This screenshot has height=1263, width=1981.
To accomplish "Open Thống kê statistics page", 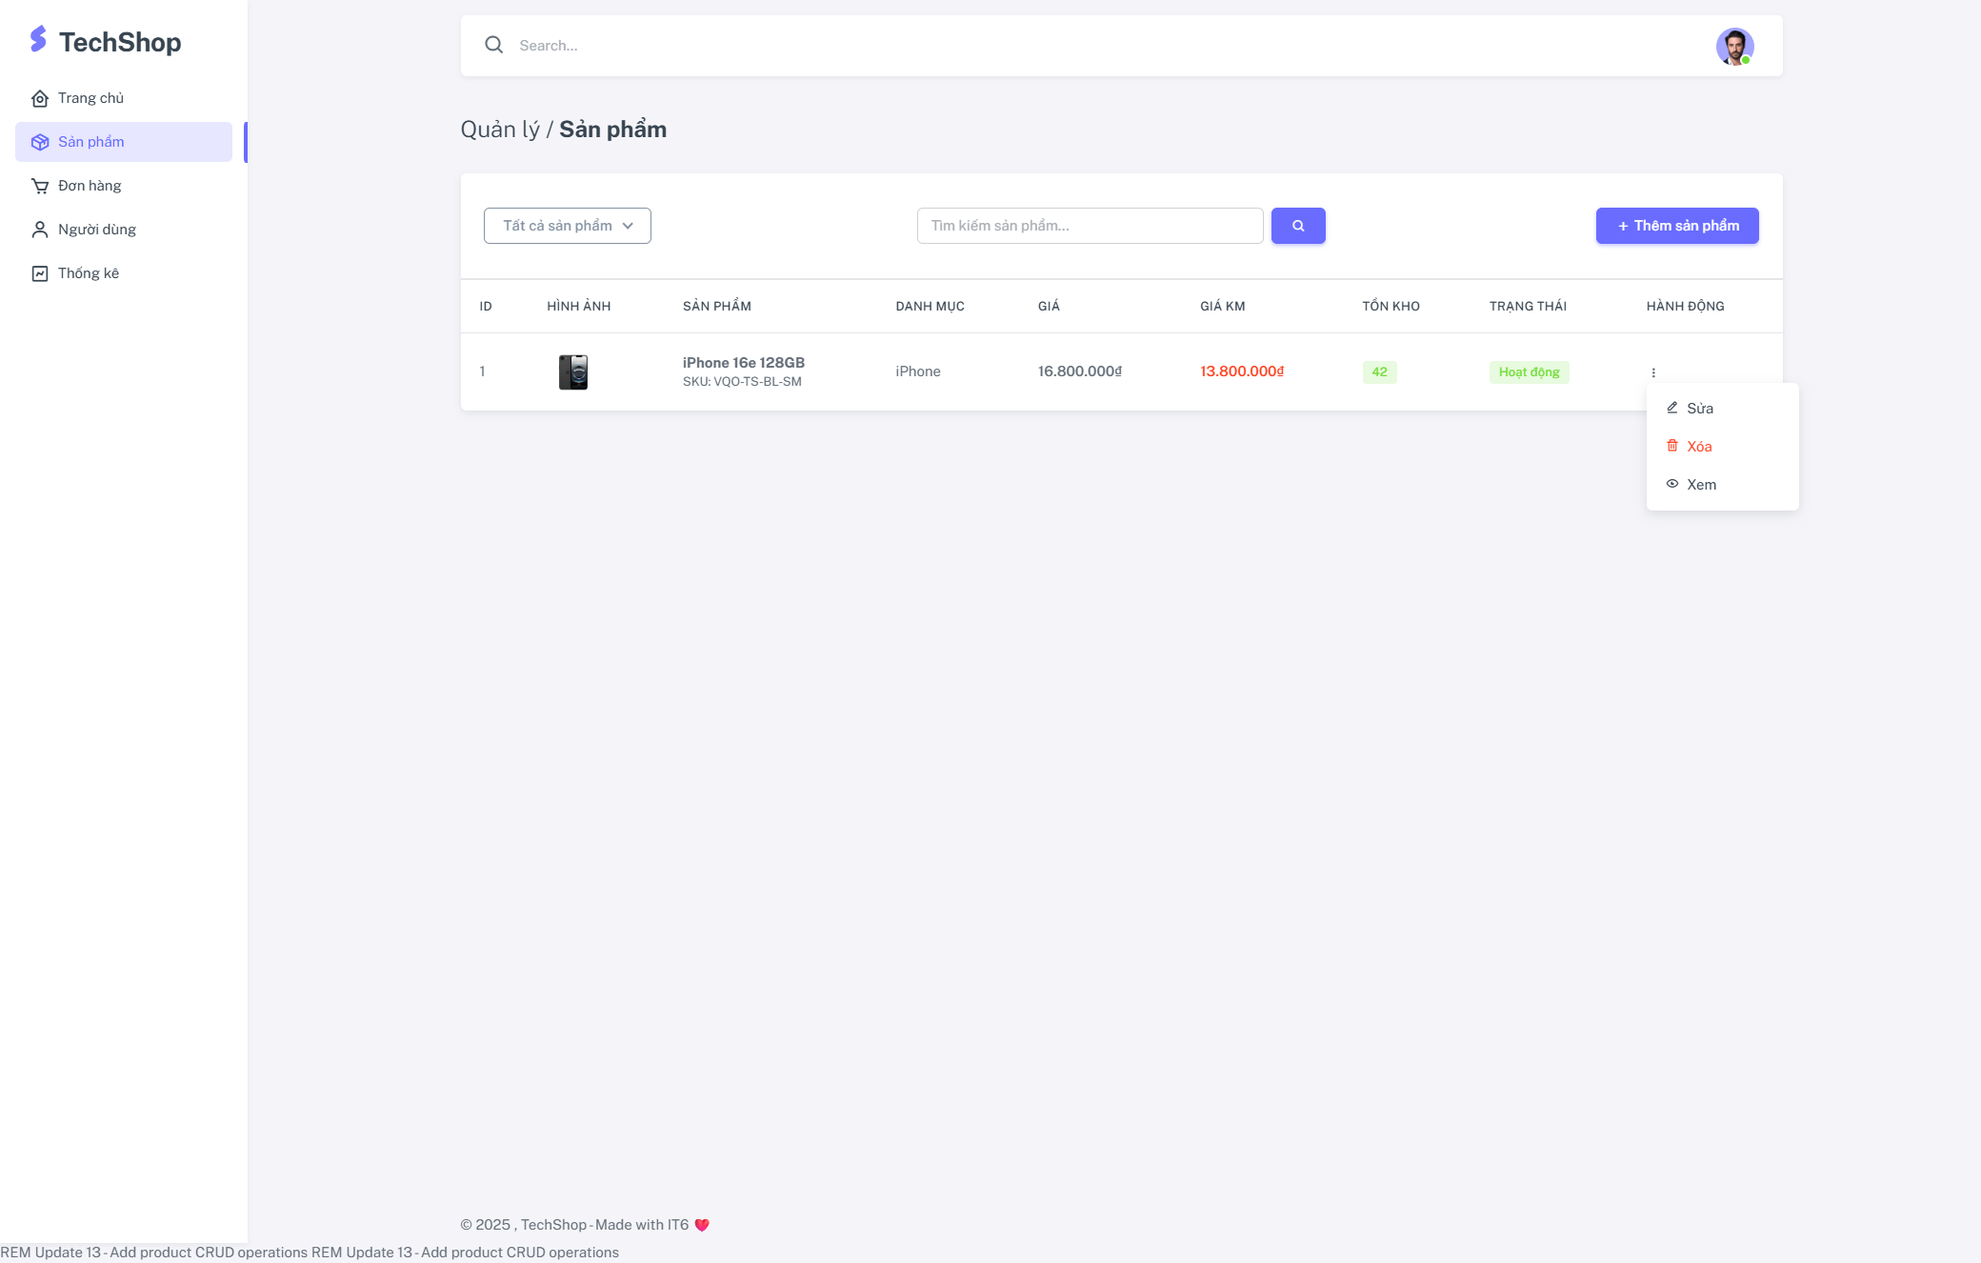I will 88,273.
